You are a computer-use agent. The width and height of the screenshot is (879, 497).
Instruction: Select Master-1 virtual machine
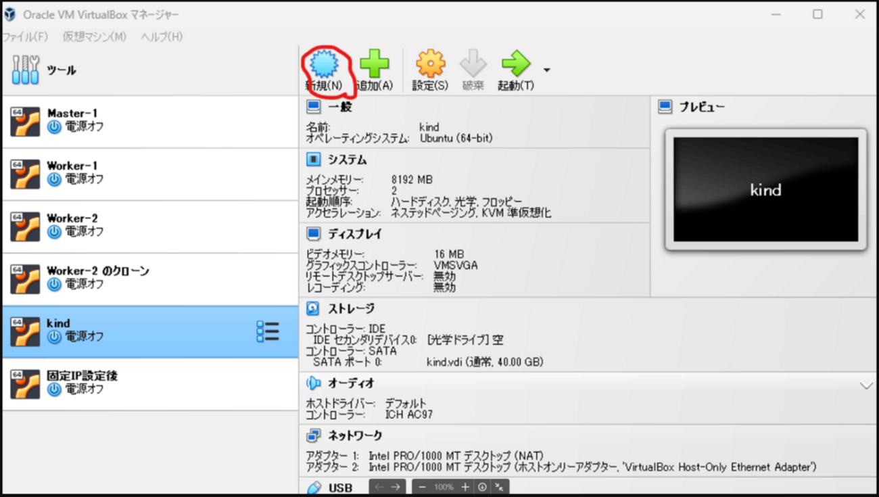(x=150, y=122)
